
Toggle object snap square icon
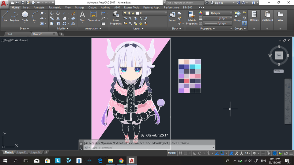coord(222,153)
